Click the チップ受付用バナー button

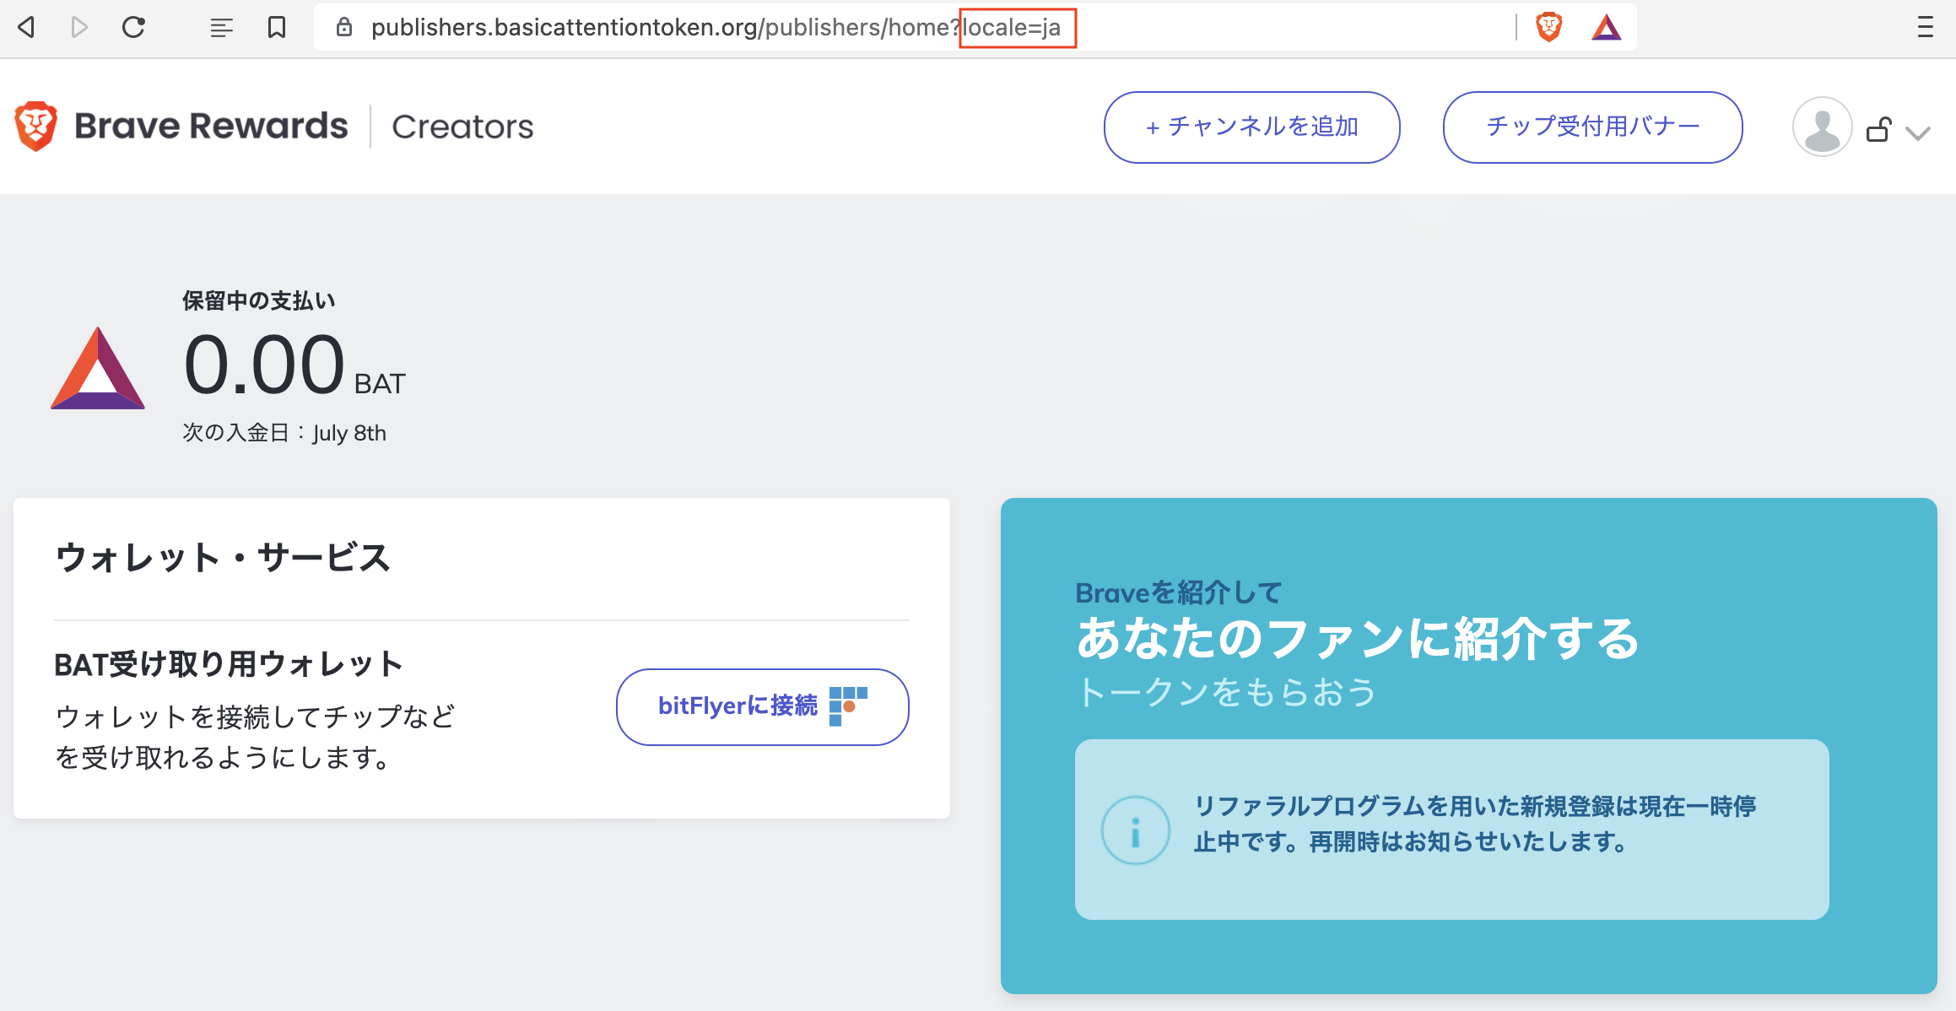[1592, 127]
